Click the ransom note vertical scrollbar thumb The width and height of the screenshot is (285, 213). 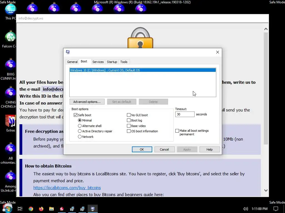tap(266, 88)
